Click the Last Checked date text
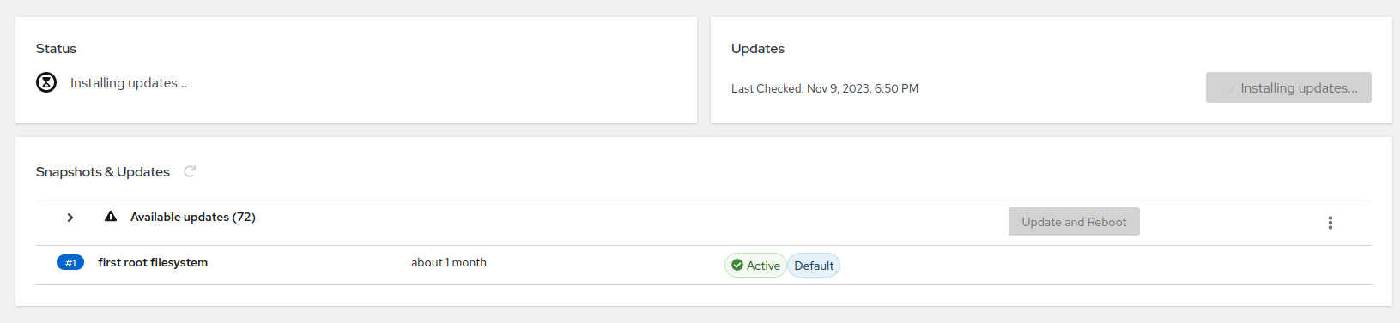Viewport: 1400px width, 323px height. tap(825, 88)
